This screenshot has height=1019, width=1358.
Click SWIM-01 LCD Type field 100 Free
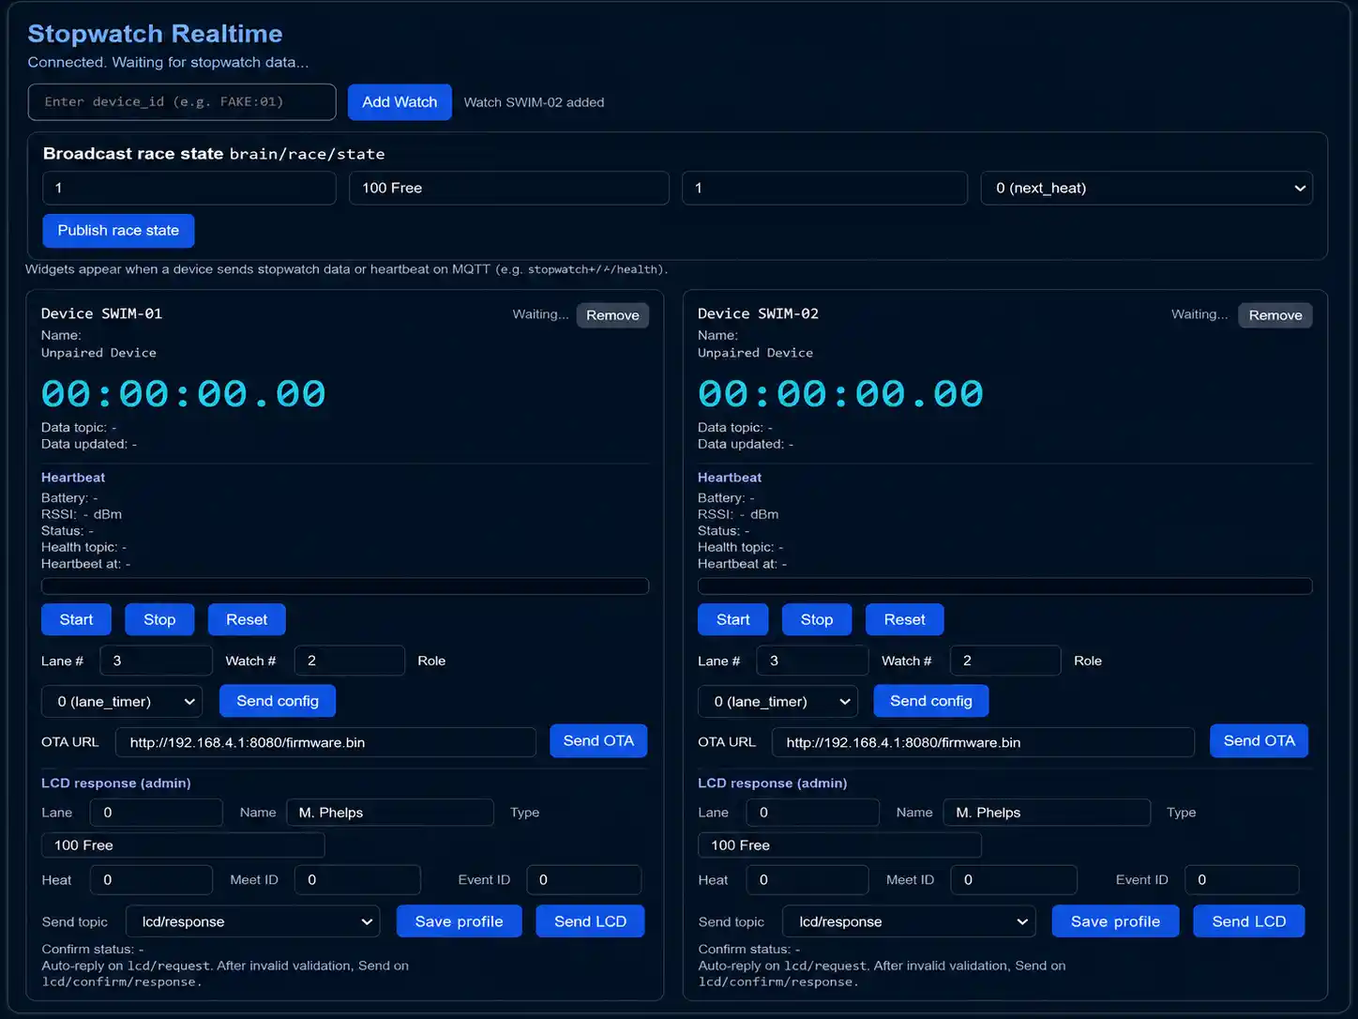click(x=183, y=845)
